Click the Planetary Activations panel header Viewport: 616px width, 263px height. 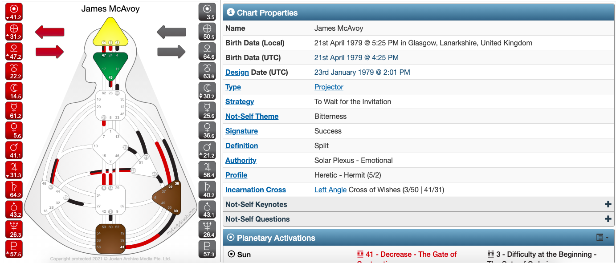419,238
